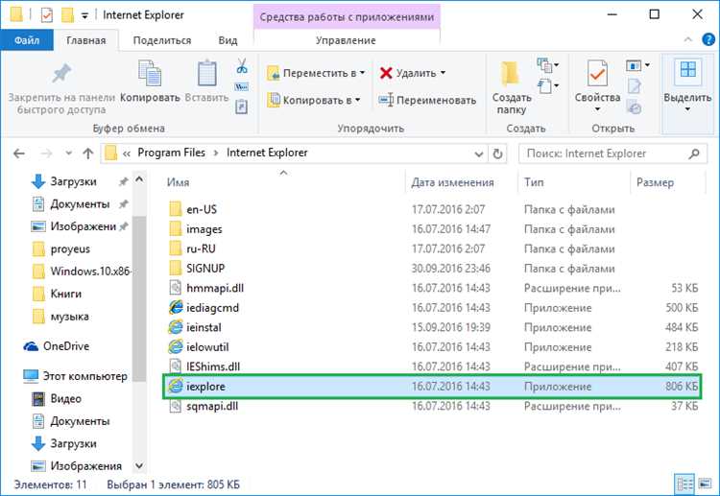Open pinned Загрузки in quick access
Screen dimensions: 720x496
pos(63,181)
